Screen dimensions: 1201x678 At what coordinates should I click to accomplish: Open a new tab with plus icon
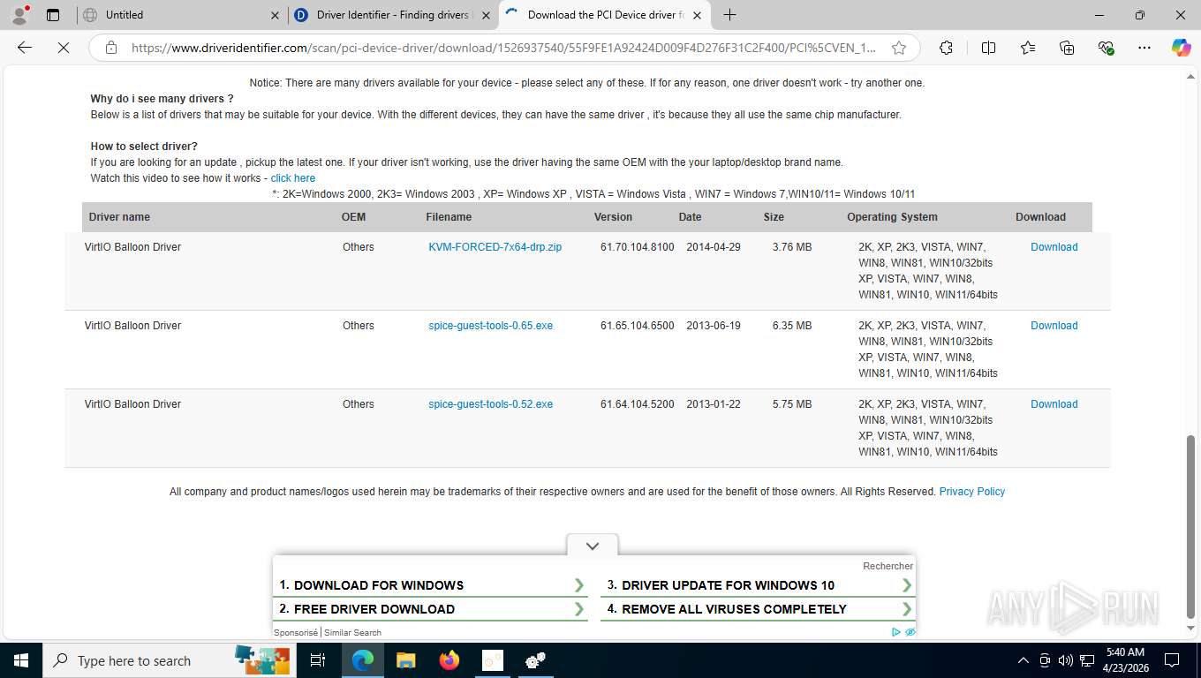pyautogui.click(x=729, y=15)
